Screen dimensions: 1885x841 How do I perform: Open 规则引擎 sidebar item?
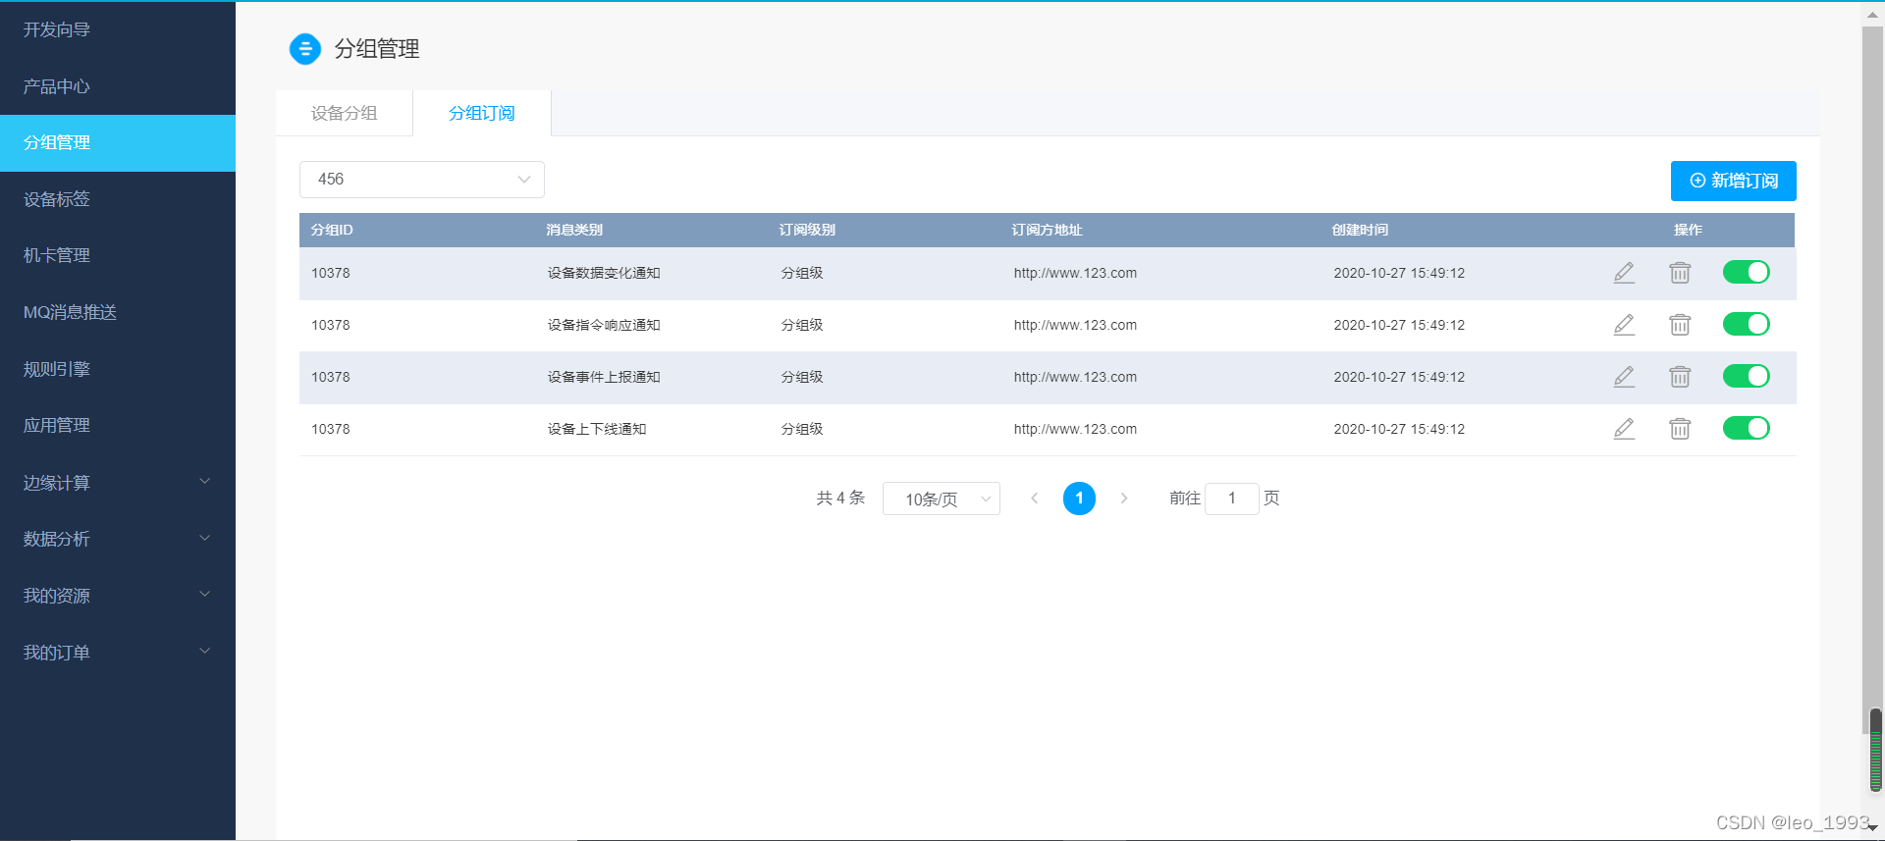pos(118,369)
